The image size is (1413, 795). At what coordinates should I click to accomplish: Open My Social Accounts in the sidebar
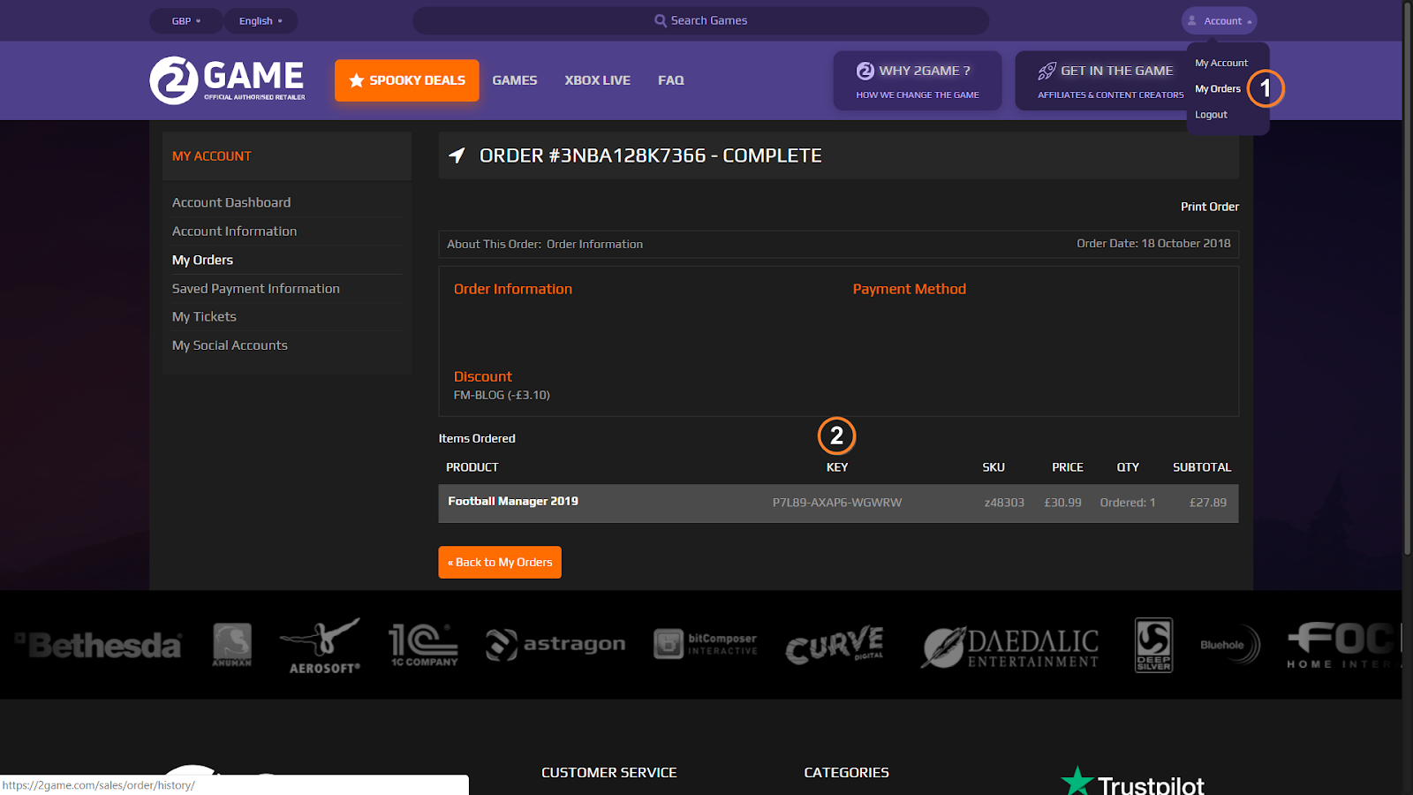click(x=230, y=345)
